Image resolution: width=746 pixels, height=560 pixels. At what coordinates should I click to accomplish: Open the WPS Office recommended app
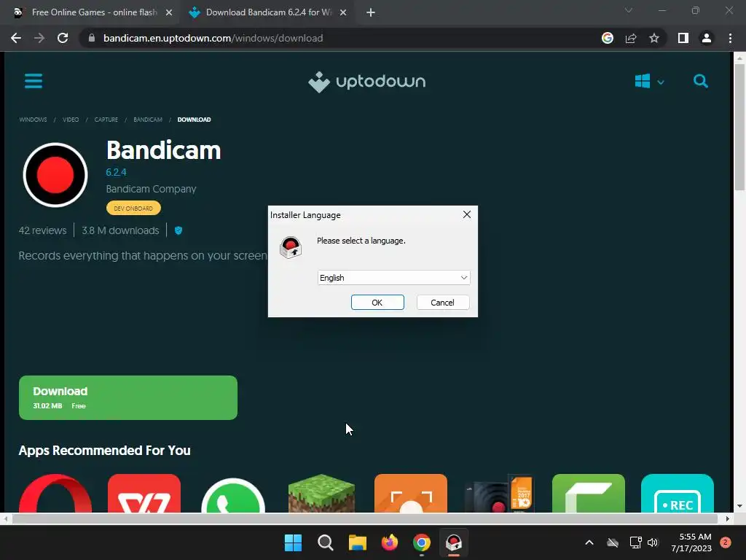(x=144, y=494)
